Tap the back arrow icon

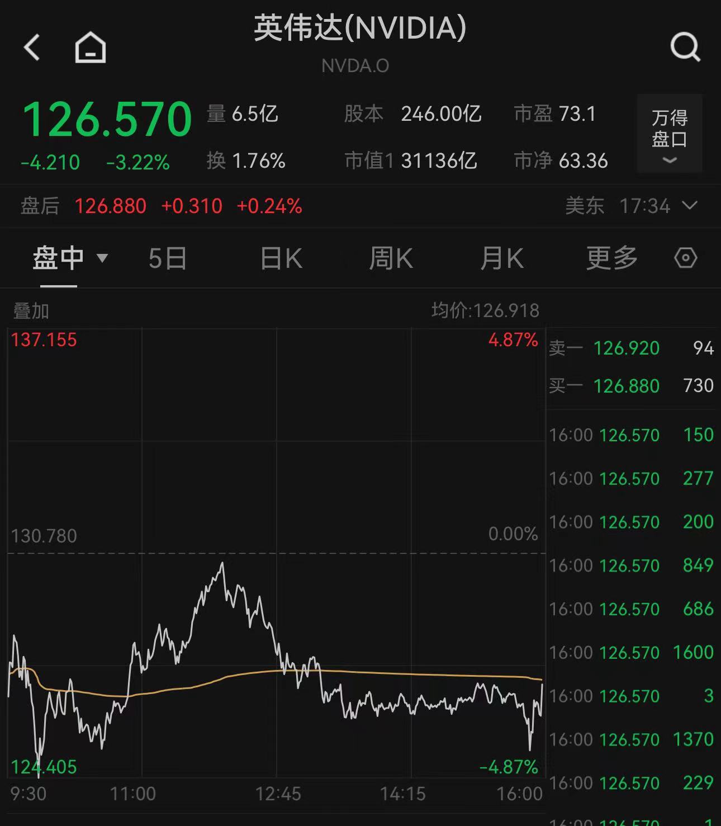(x=32, y=47)
